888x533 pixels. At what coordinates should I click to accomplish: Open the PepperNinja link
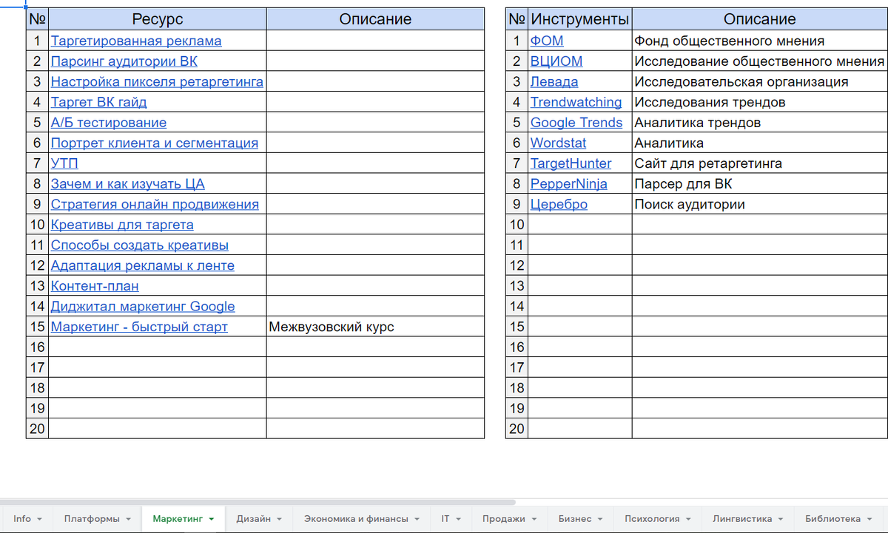click(x=569, y=184)
